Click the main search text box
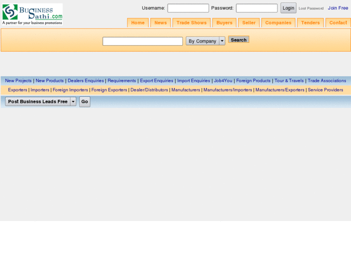This screenshot has height=263, width=351. (x=142, y=42)
